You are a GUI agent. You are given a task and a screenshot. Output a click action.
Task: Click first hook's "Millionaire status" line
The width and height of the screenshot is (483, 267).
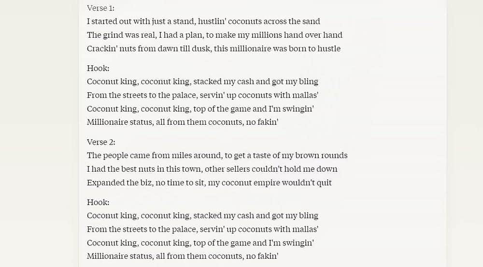coord(183,122)
